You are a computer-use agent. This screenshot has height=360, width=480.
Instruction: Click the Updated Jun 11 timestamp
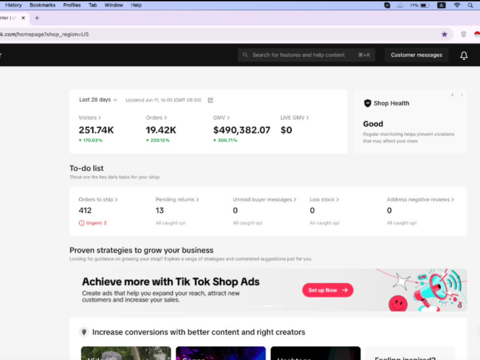(164, 100)
